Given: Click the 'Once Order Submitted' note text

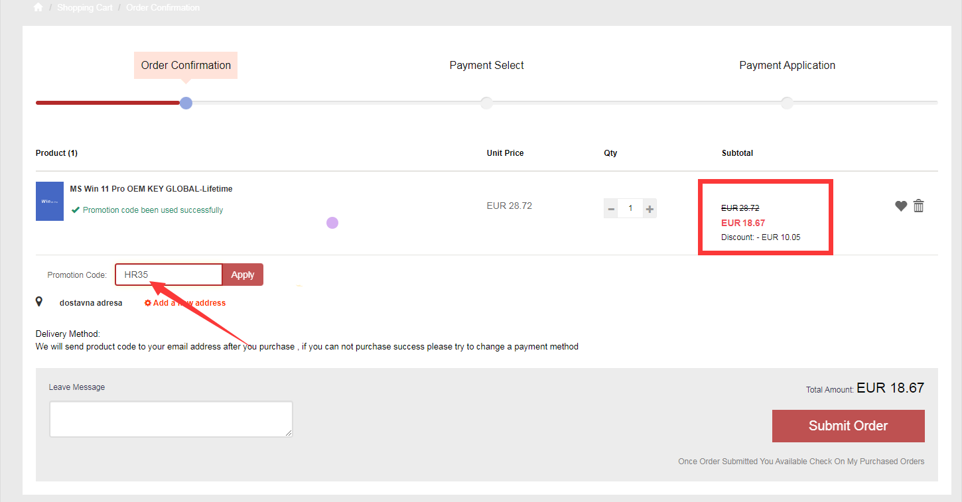Looking at the screenshot, I should tap(801, 462).
